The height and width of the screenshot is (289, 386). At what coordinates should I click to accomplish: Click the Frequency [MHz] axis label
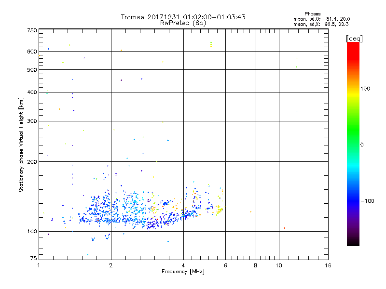pyautogui.click(x=183, y=272)
